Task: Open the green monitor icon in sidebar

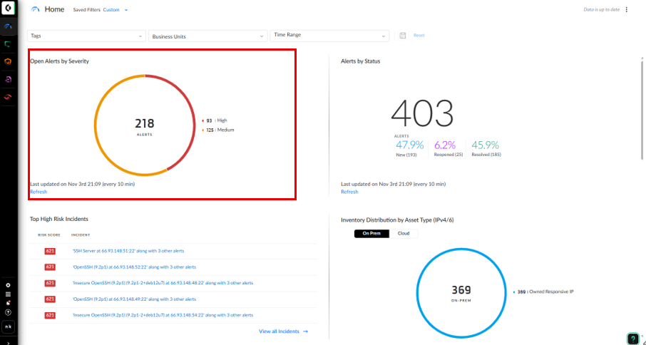Action: [8, 44]
